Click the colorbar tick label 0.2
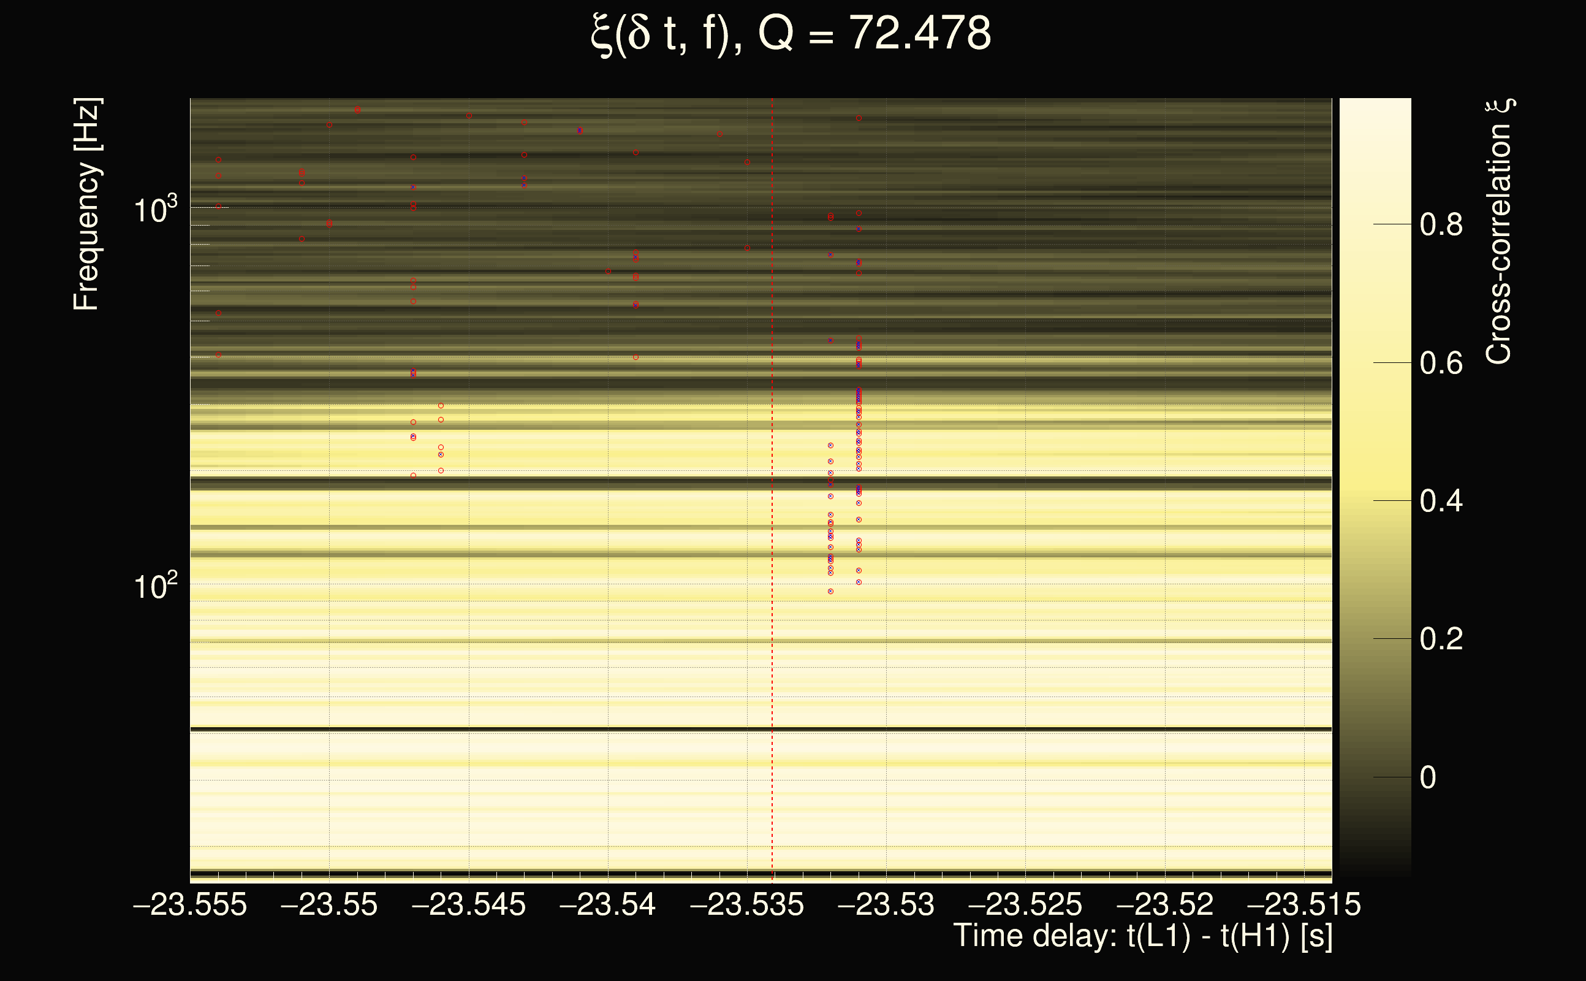 (x=1441, y=639)
